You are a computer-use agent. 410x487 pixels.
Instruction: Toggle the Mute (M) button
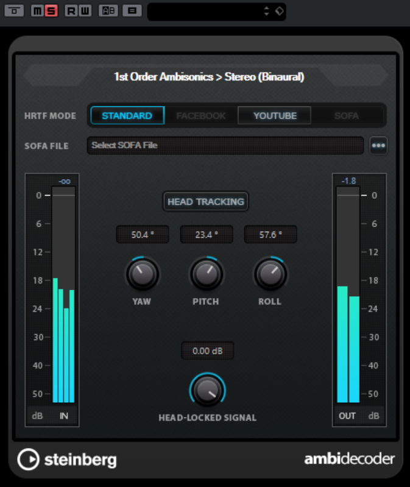38,10
